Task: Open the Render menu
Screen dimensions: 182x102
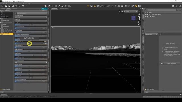Action: pos(15,3)
